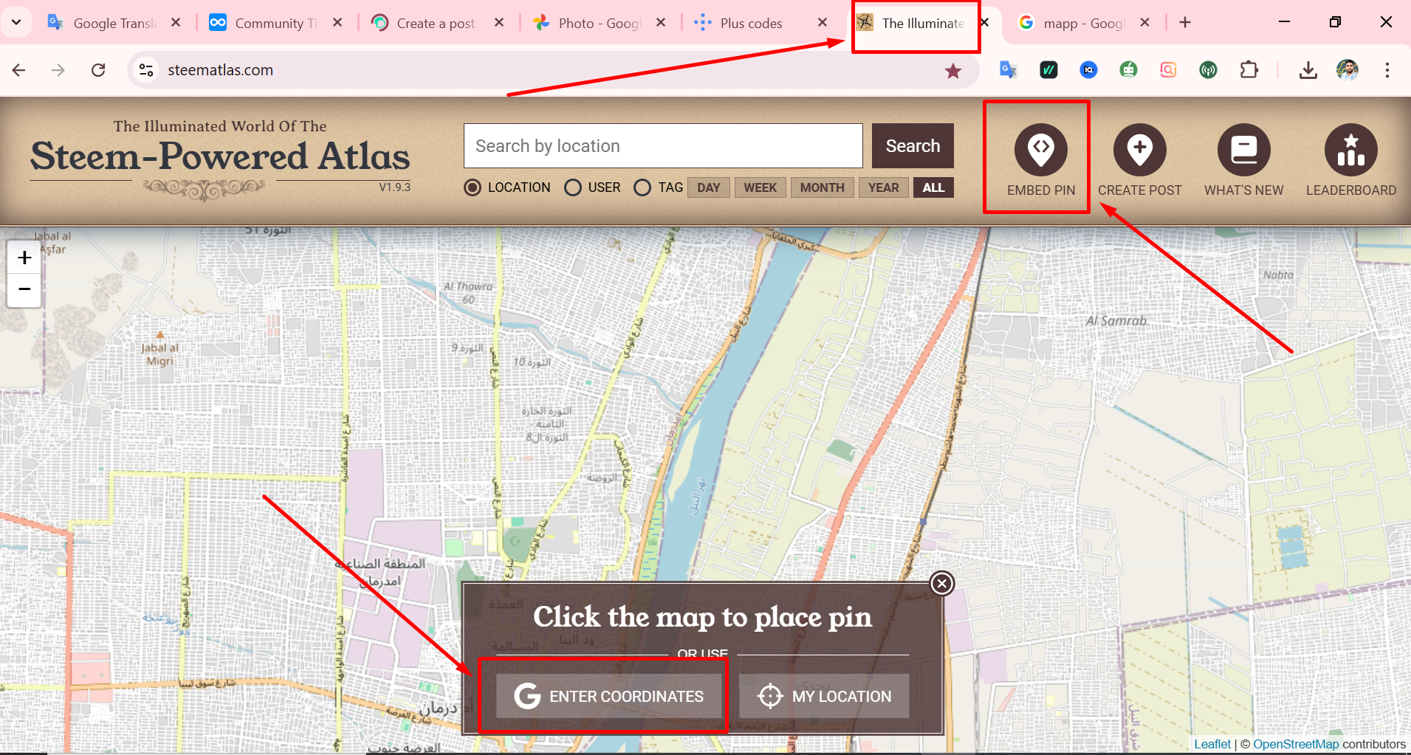Switch to the Create a post tab
The height and width of the screenshot is (755, 1411).
click(x=438, y=23)
